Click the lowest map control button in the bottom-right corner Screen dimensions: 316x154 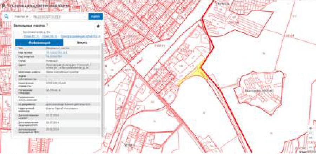pyautogui.click(x=310, y=147)
